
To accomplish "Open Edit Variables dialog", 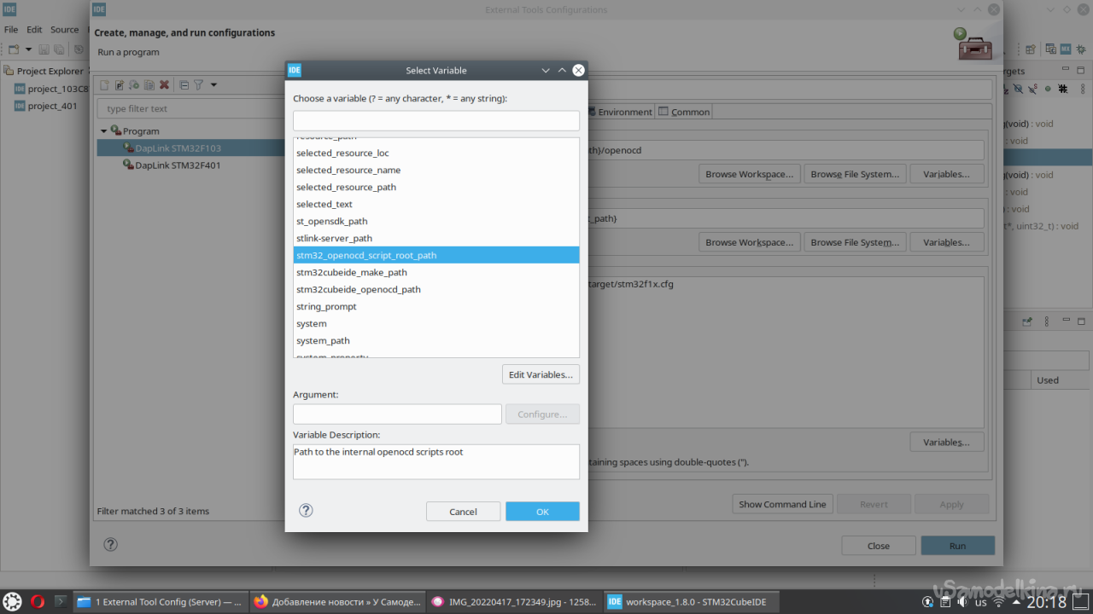I will tap(541, 374).
